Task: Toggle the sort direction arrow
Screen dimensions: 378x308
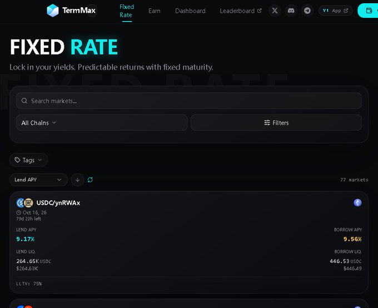Action: coord(77,180)
